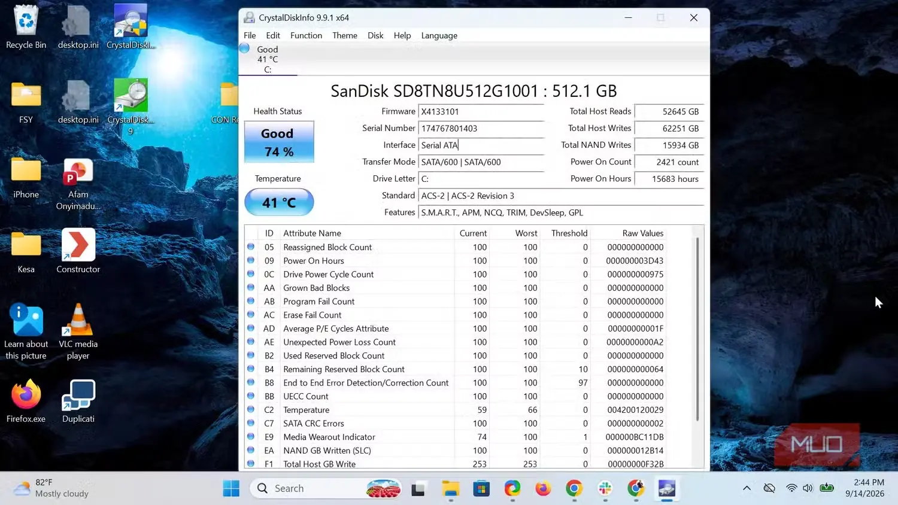
Task: Click the status dot beside Grown Bad Blocks
Action: (251, 288)
